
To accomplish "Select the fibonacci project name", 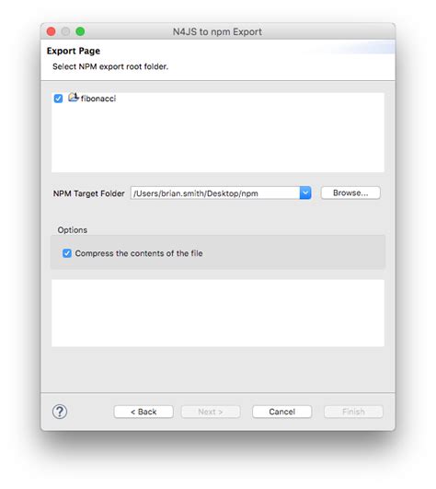I will [x=98, y=99].
